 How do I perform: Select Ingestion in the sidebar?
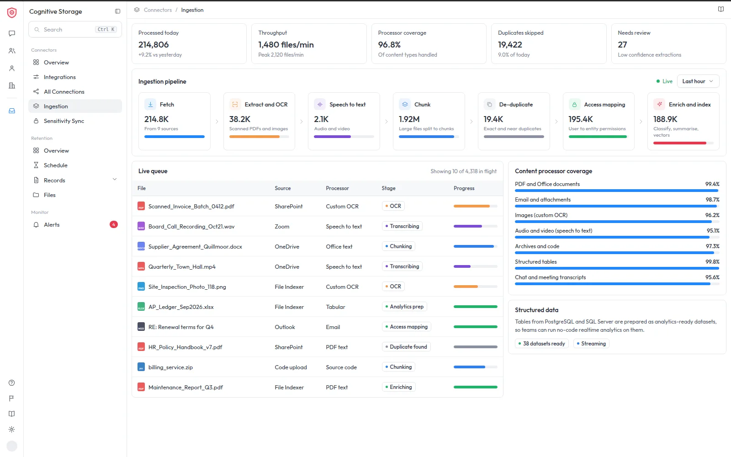coord(75,106)
